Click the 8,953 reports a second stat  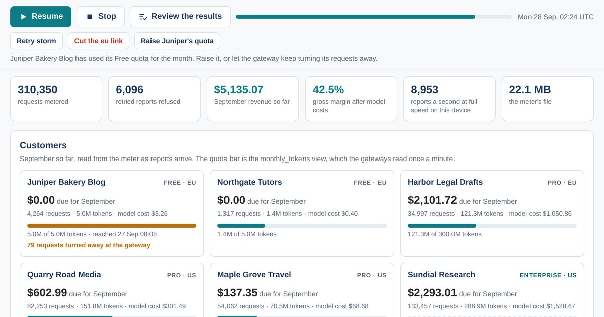449,99
